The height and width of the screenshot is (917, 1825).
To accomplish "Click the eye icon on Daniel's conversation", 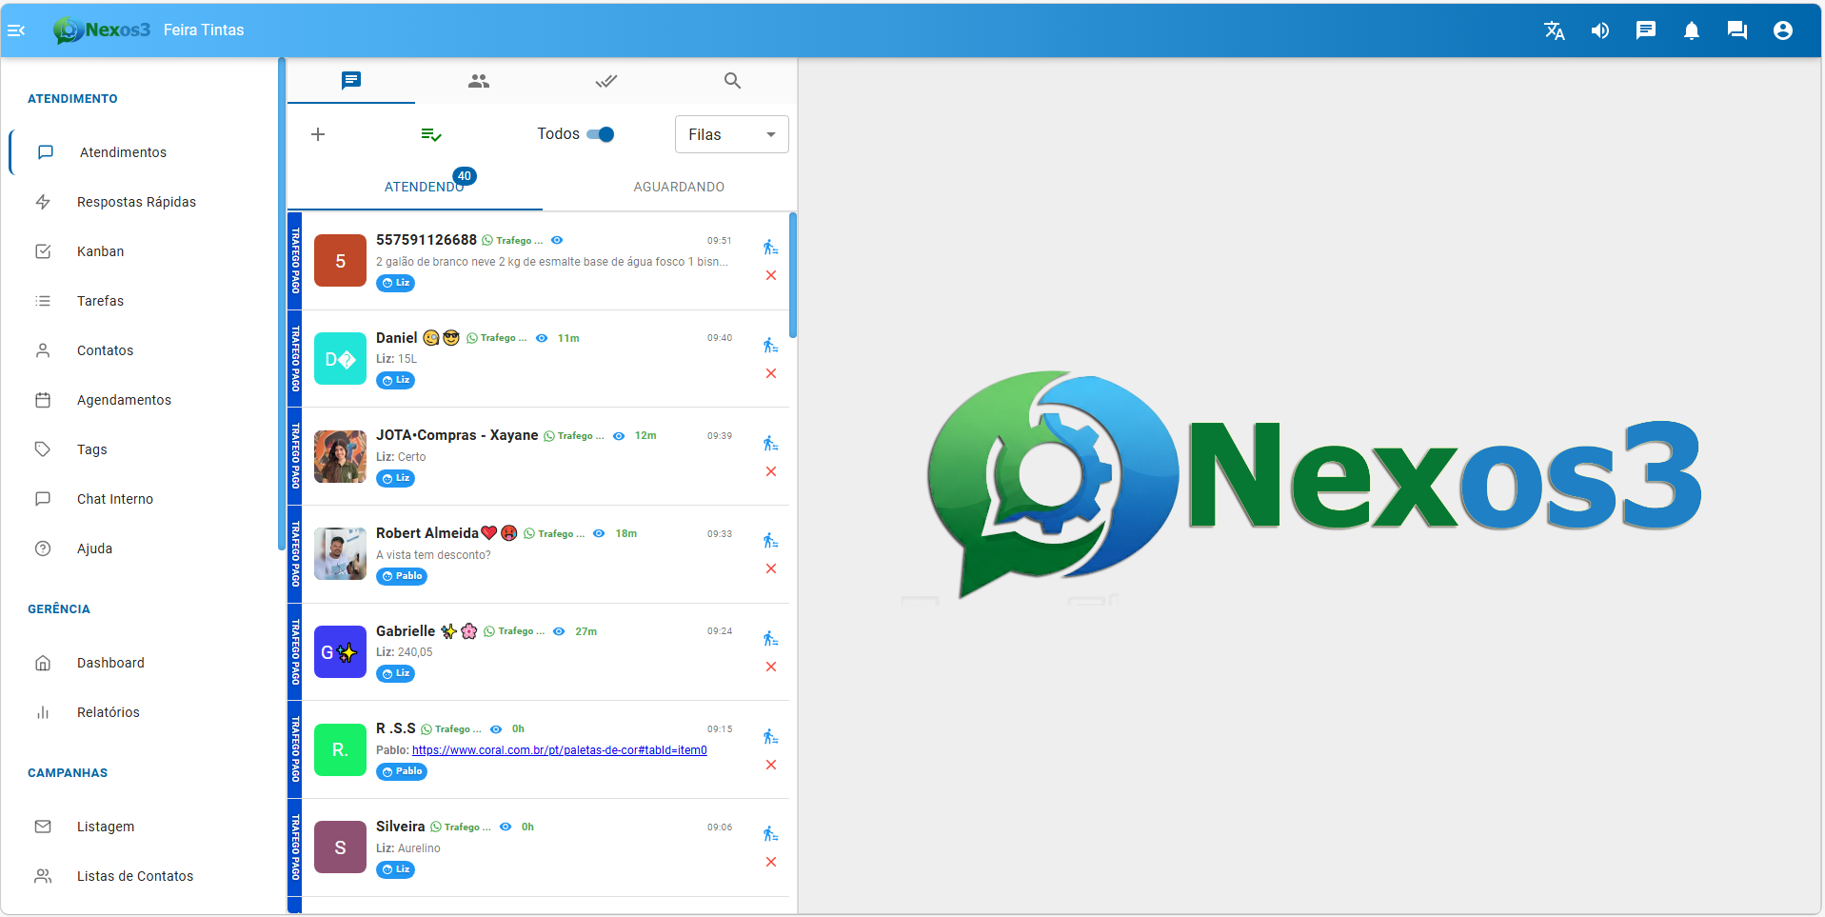I will 541,337.
